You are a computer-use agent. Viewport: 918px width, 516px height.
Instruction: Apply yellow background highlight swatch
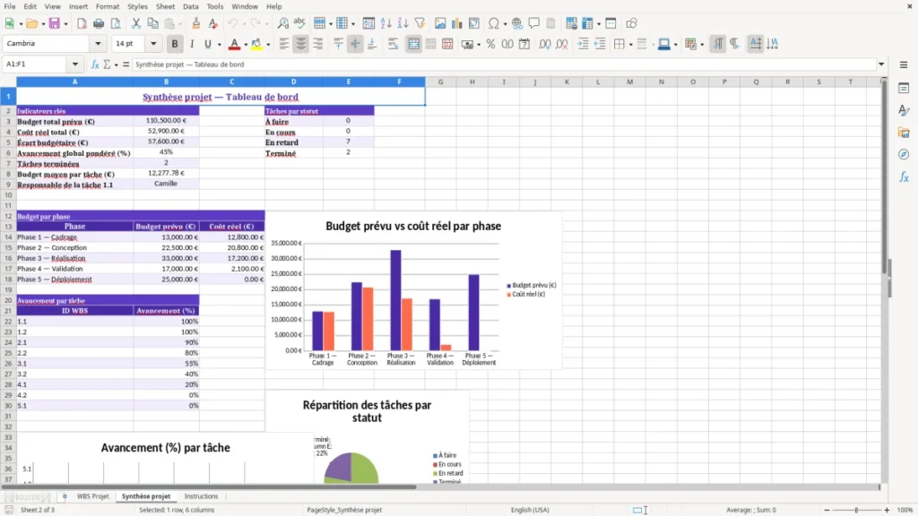tap(256, 44)
